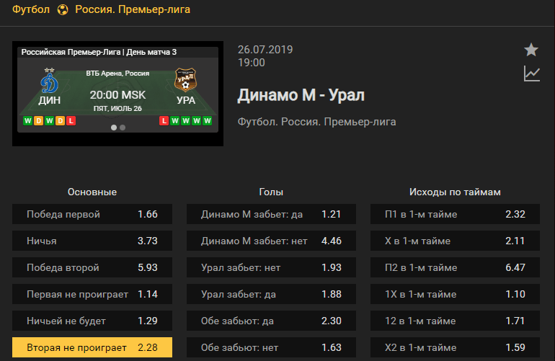Choose Урал забьет: да 1.88
The height and width of the screenshot is (361, 555).
(x=271, y=294)
